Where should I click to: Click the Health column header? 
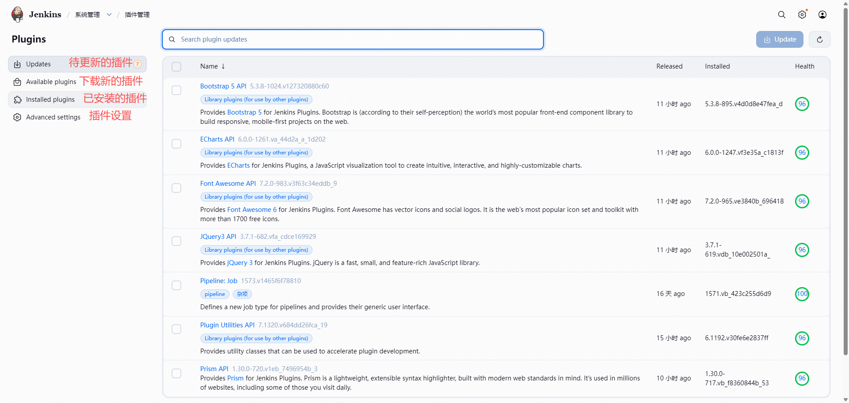[x=804, y=66]
